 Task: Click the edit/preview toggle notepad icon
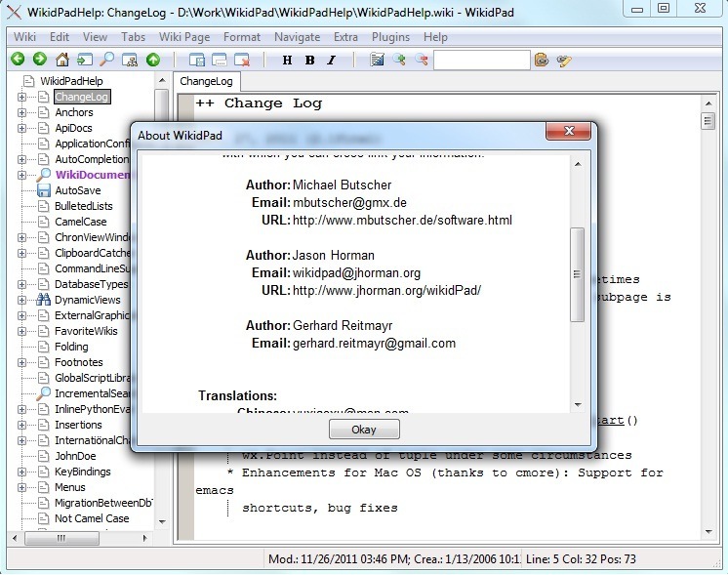click(x=377, y=60)
